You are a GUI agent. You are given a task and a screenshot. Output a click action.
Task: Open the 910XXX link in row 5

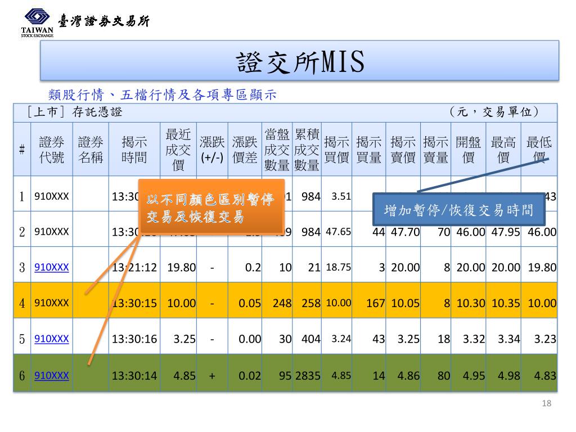click(x=51, y=338)
